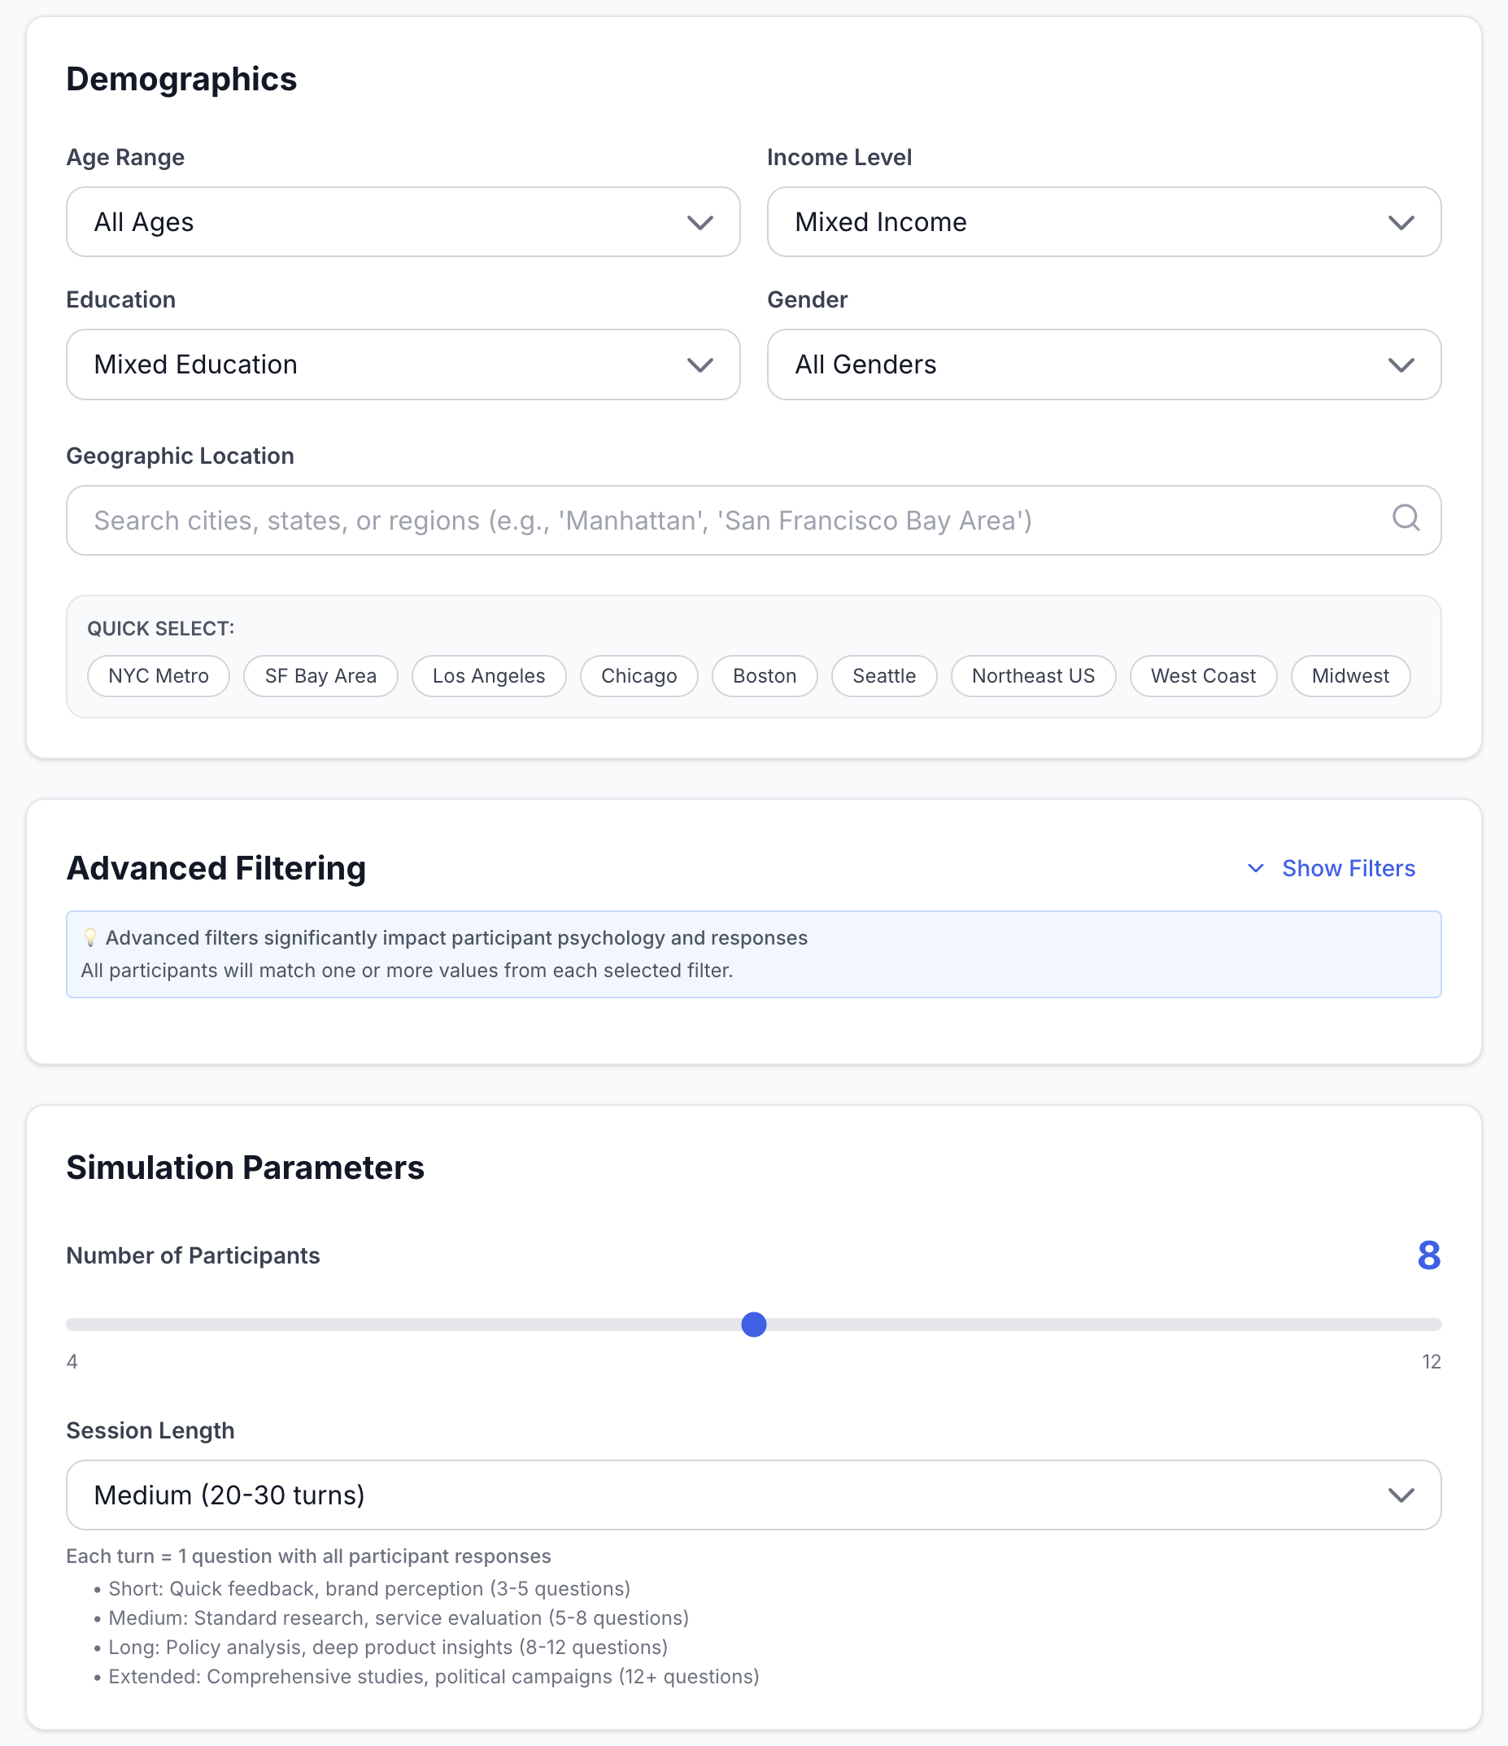Pick the Midwest region chip

[x=1349, y=676]
